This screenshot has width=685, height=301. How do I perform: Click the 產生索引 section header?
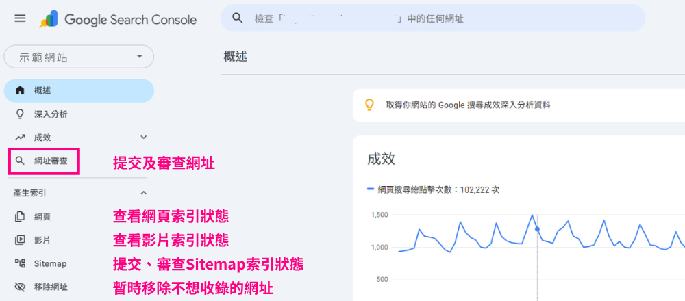(28, 192)
